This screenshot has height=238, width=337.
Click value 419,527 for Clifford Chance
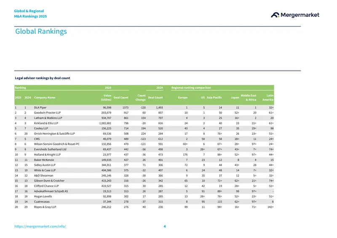pos(106,186)
